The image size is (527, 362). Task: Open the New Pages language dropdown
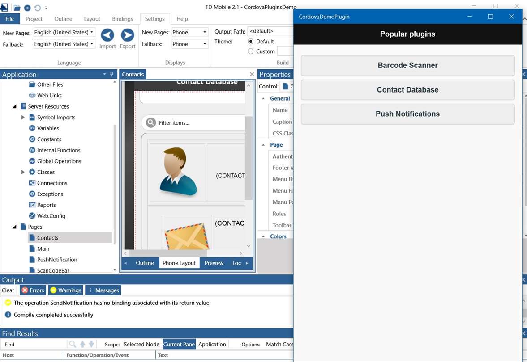[x=91, y=32]
